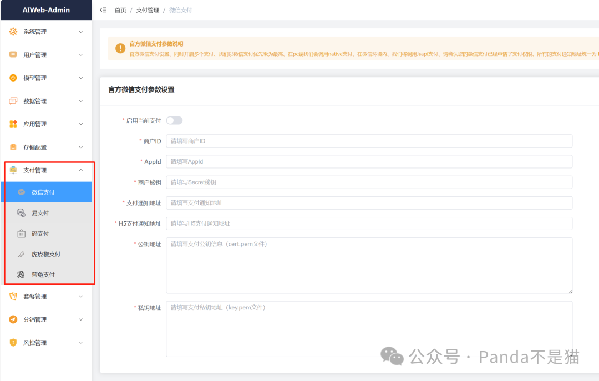Expand the 应用管理 chevron
Image resolution: width=599 pixels, height=381 pixels.
[x=80, y=124]
